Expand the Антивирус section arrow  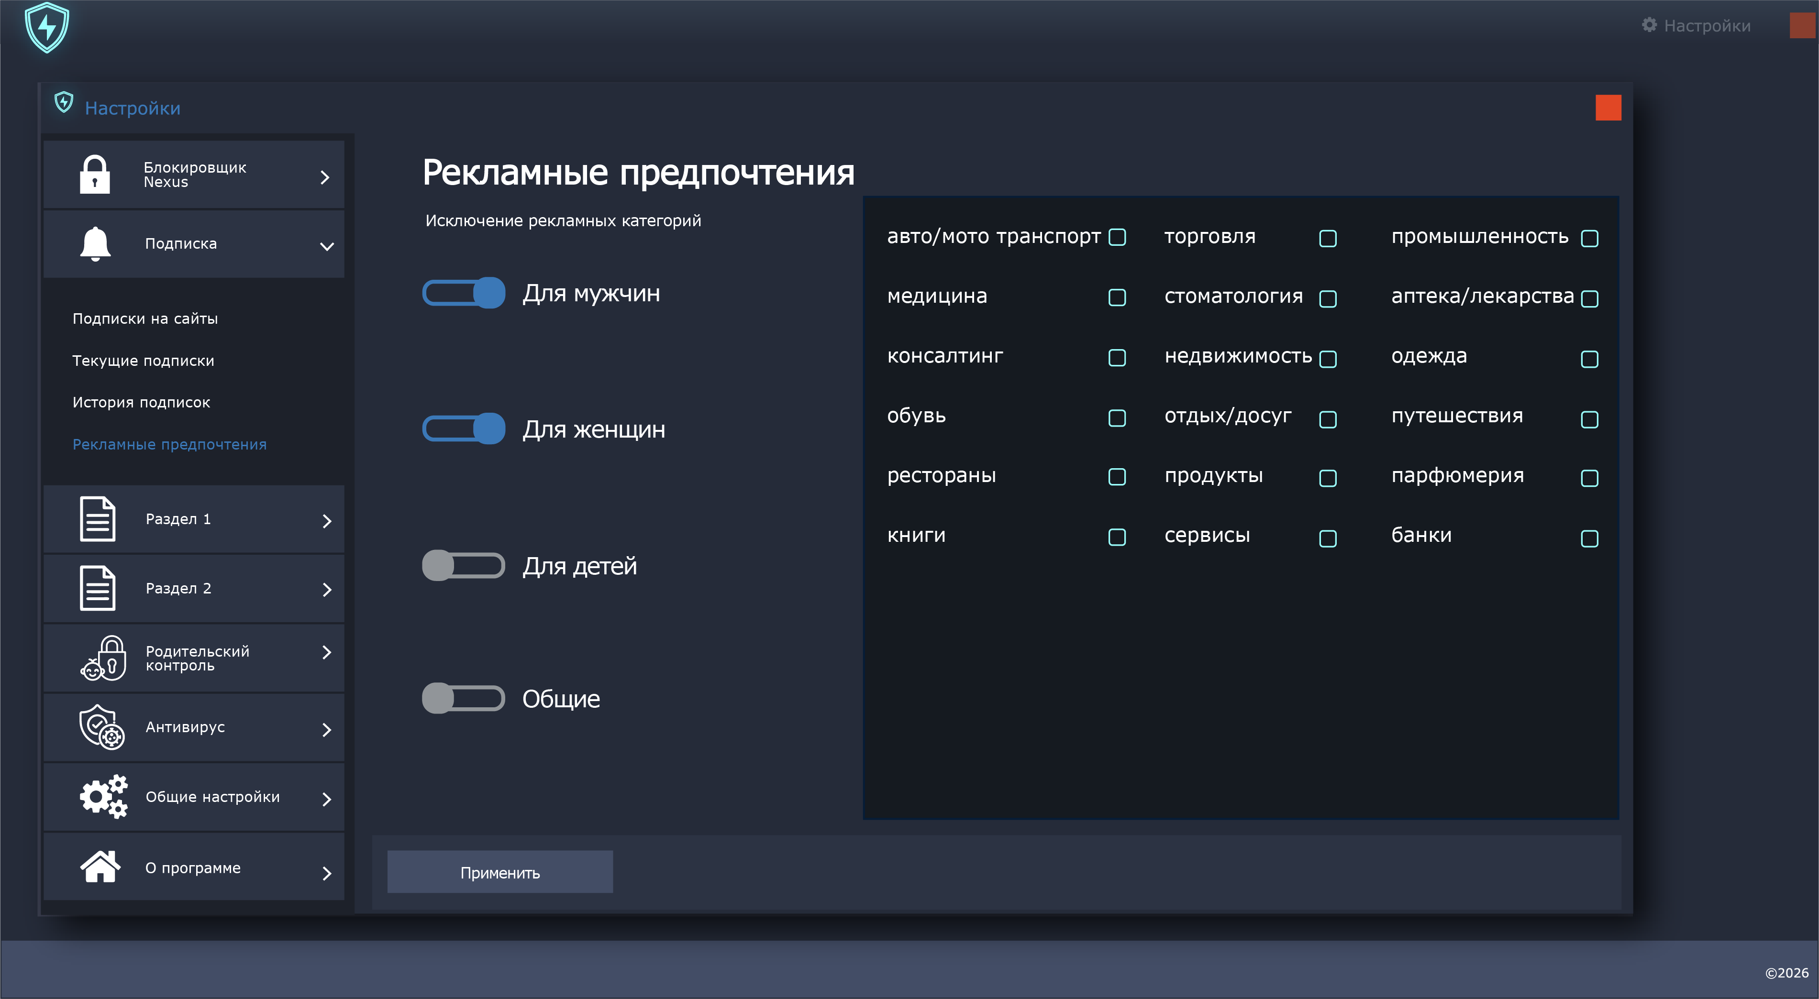326,730
